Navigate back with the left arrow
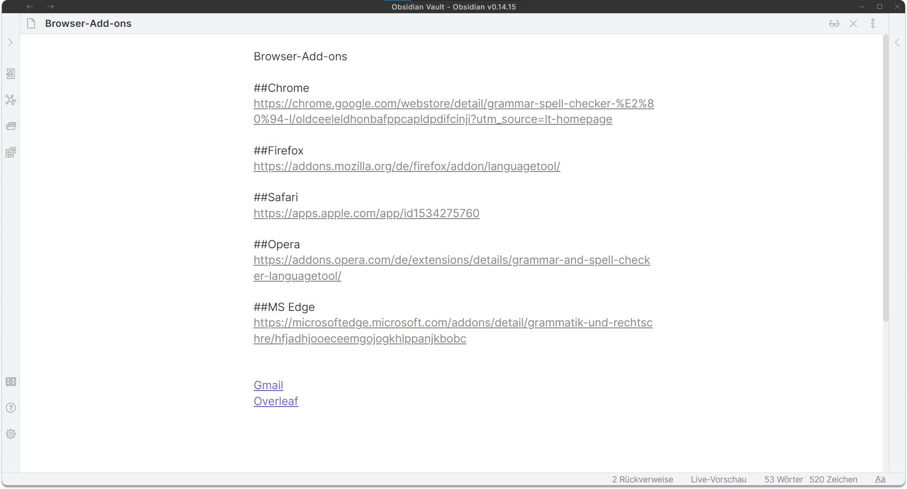Screen dimensions: 907x489 pos(30,7)
